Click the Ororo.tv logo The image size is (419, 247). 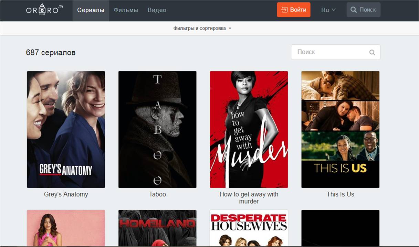coord(45,10)
